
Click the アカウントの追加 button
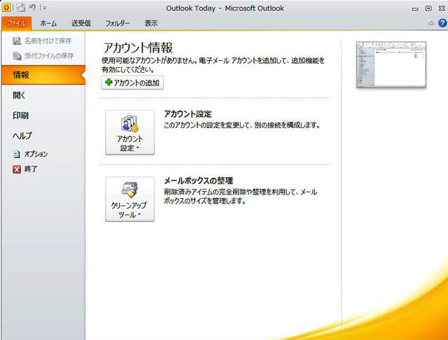tap(132, 83)
